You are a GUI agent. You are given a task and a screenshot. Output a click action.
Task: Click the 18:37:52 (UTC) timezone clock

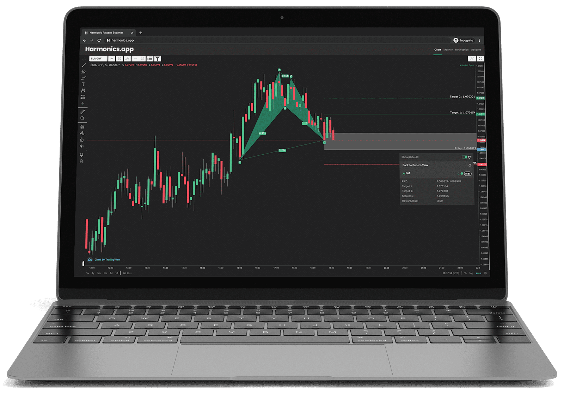coord(451,273)
